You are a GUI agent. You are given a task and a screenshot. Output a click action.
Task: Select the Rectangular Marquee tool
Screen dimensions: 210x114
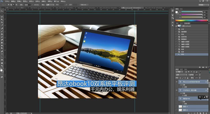click(2, 14)
